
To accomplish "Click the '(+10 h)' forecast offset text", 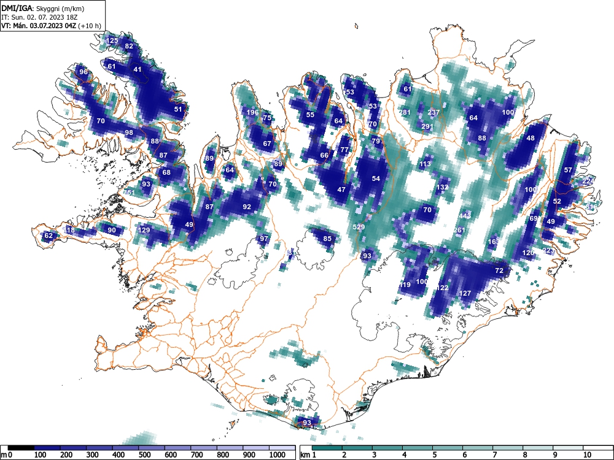I will pos(90,26).
